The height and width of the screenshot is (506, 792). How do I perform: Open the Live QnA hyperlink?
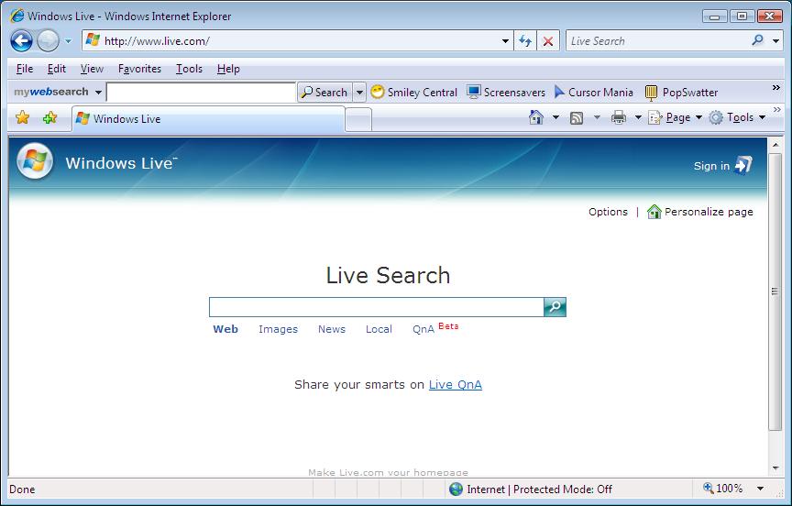[x=455, y=385]
